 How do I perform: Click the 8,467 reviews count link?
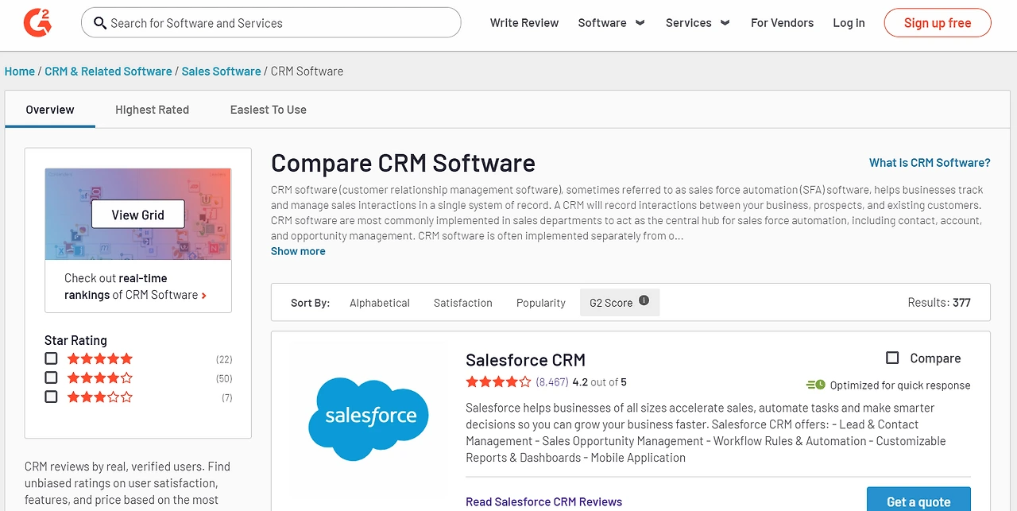click(552, 382)
